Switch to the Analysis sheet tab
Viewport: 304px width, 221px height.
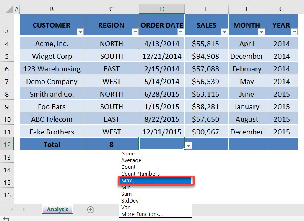(57, 209)
